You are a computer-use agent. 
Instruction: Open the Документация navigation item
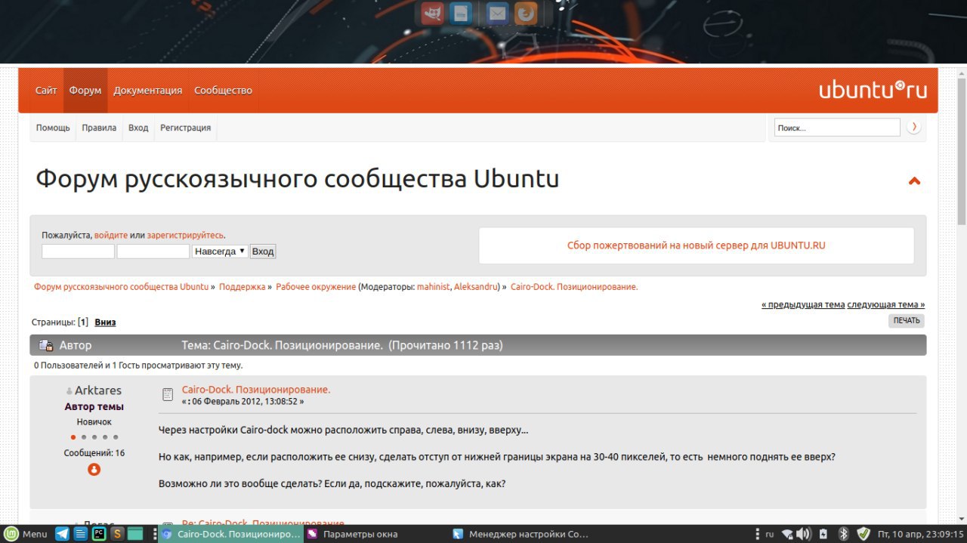pyautogui.click(x=148, y=90)
